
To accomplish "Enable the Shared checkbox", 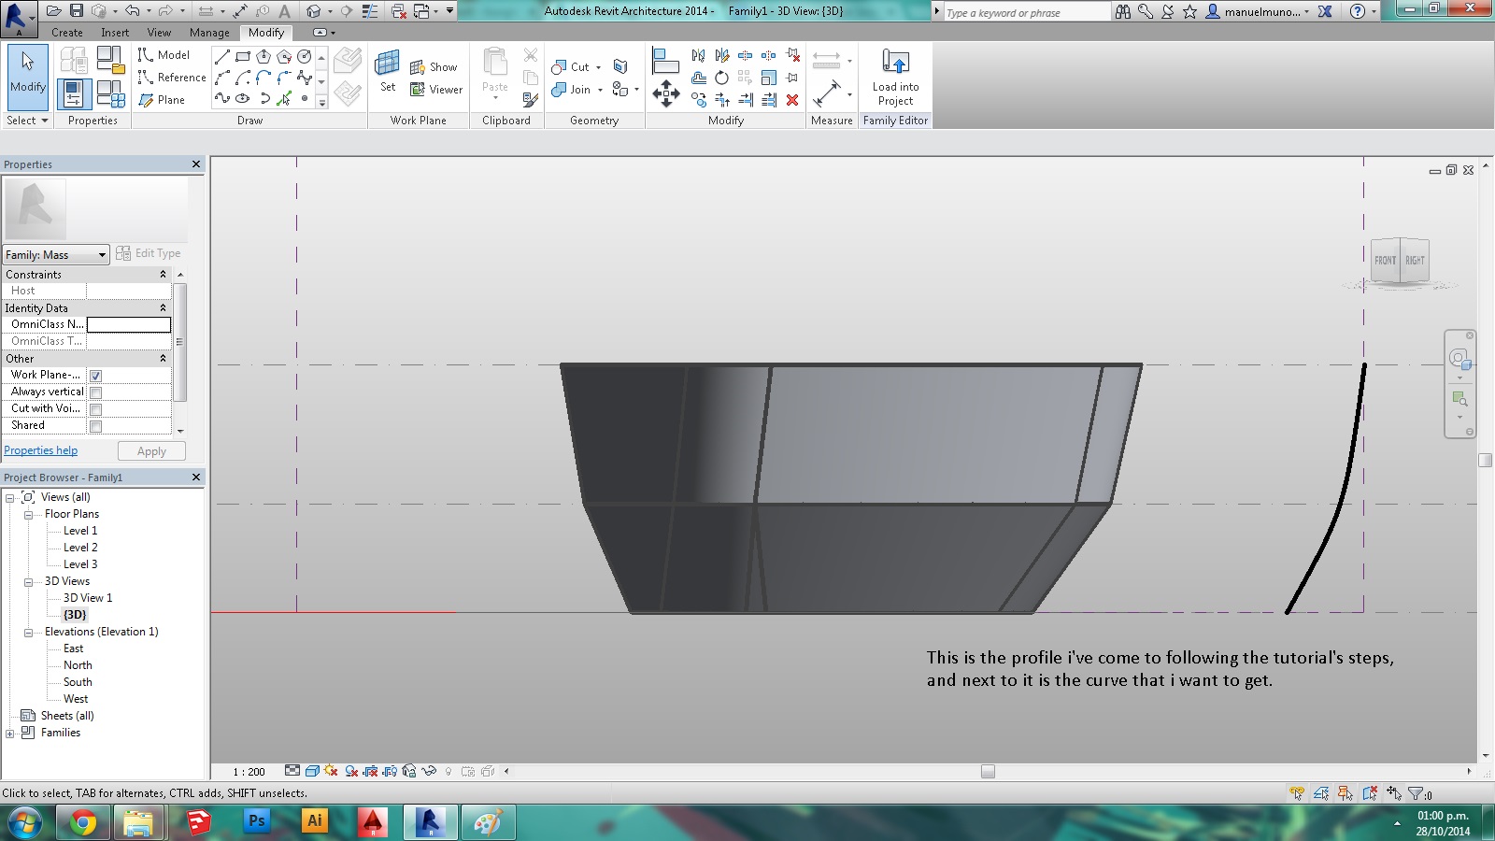I will [x=95, y=426].
